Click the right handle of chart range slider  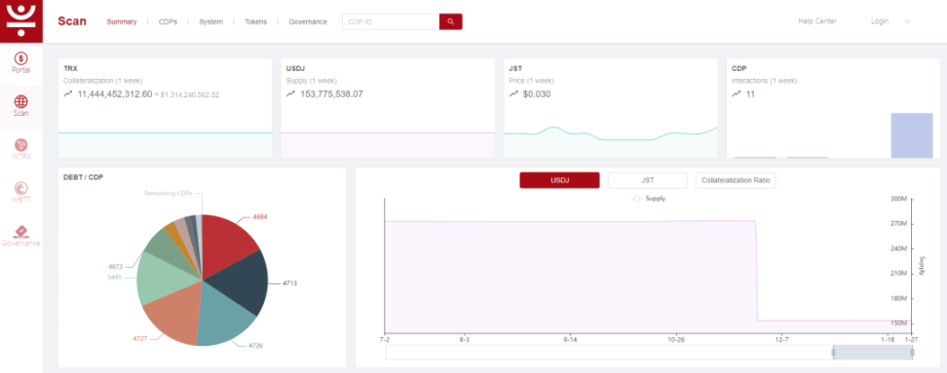tap(912, 353)
